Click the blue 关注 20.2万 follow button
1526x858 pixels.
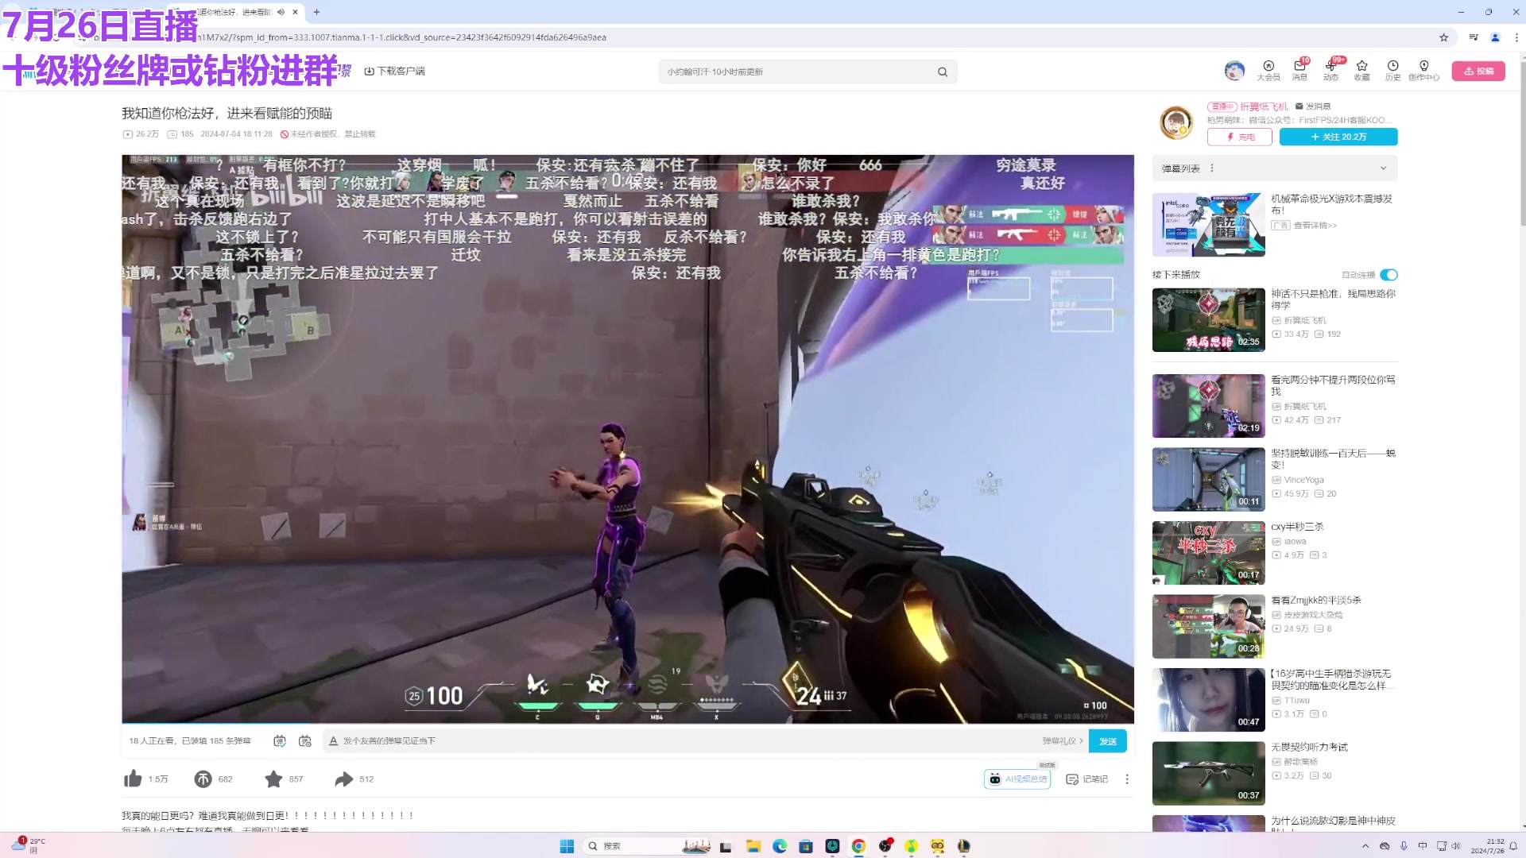click(1338, 137)
